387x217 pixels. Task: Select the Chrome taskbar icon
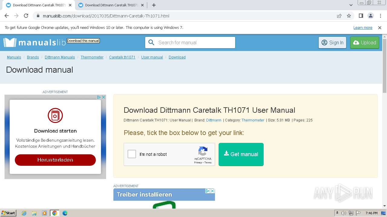click(x=55, y=213)
